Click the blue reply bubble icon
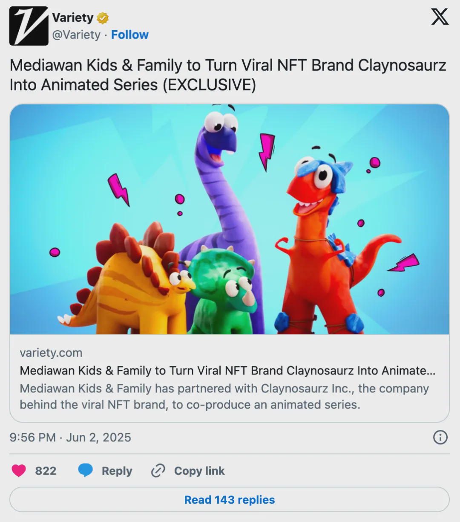The height and width of the screenshot is (522, 460). [x=86, y=470]
